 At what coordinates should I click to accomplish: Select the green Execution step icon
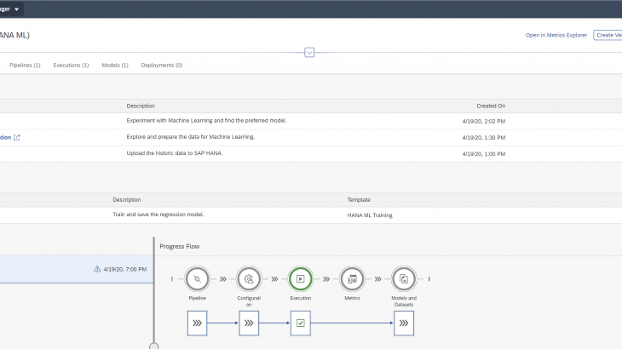click(x=300, y=278)
